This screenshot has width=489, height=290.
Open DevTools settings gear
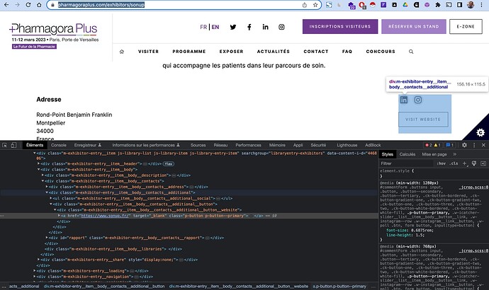pos(464,145)
